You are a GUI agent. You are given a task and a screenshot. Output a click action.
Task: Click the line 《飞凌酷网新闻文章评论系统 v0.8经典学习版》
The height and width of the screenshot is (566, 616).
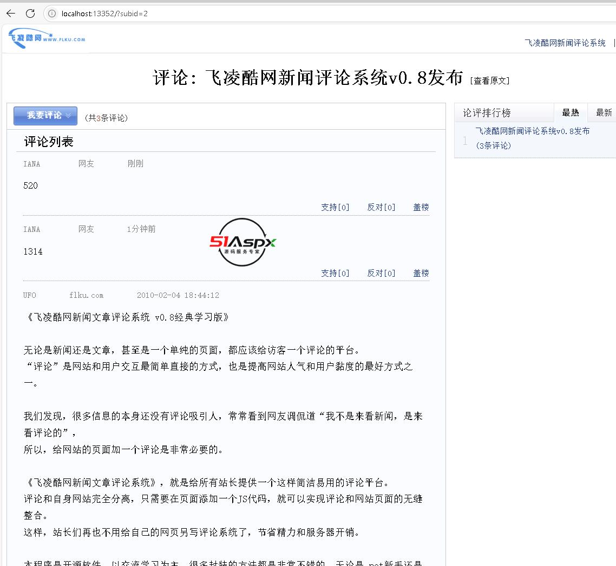click(x=128, y=317)
